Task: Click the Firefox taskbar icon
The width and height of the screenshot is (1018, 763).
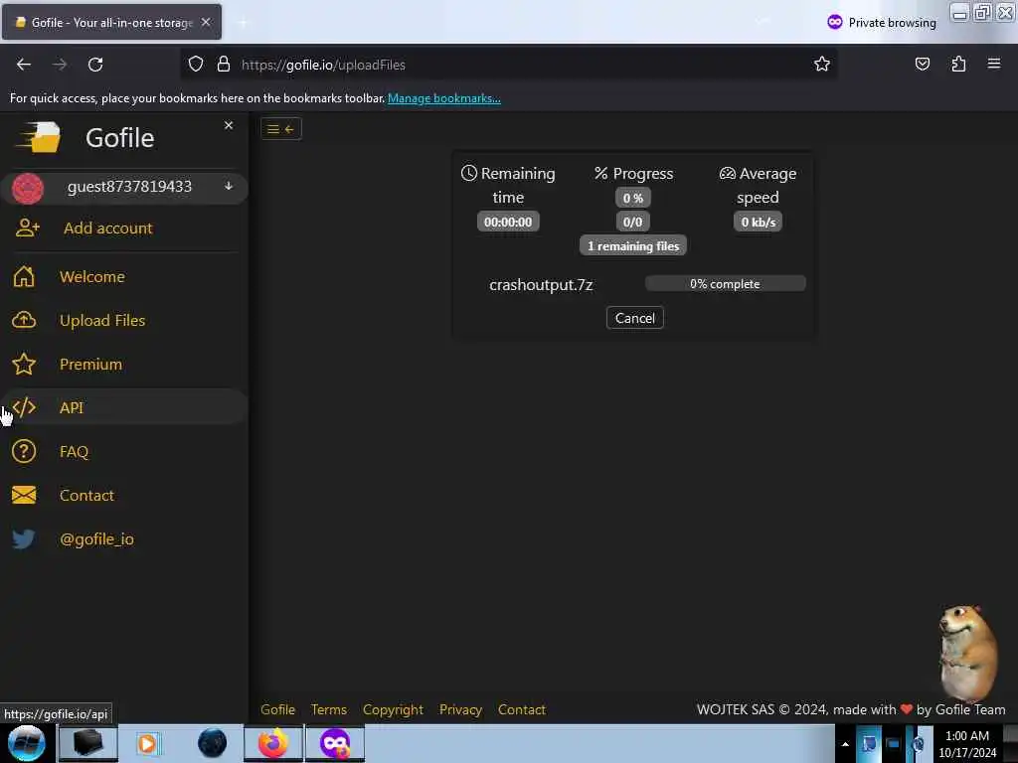Action: click(x=273, y=743)
